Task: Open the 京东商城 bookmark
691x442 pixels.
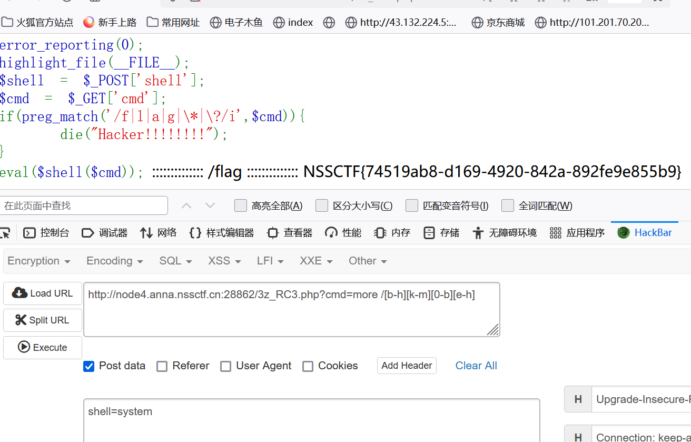Action: pos(498,23)
